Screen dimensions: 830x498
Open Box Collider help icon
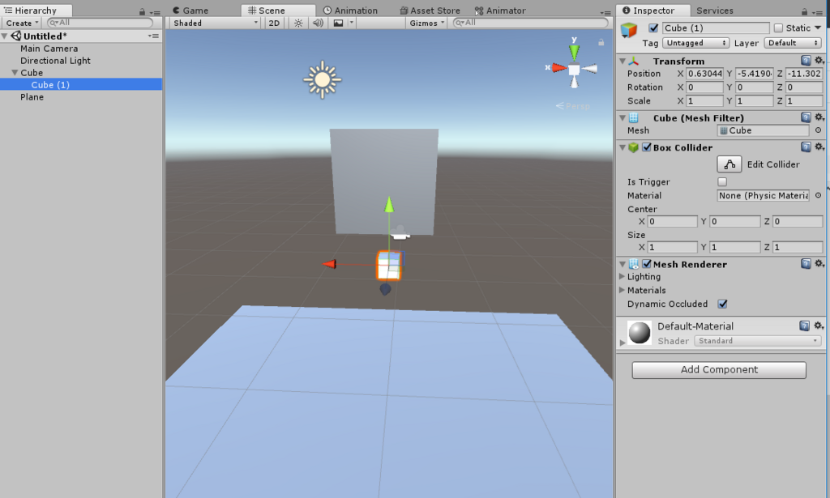point(806,147)
